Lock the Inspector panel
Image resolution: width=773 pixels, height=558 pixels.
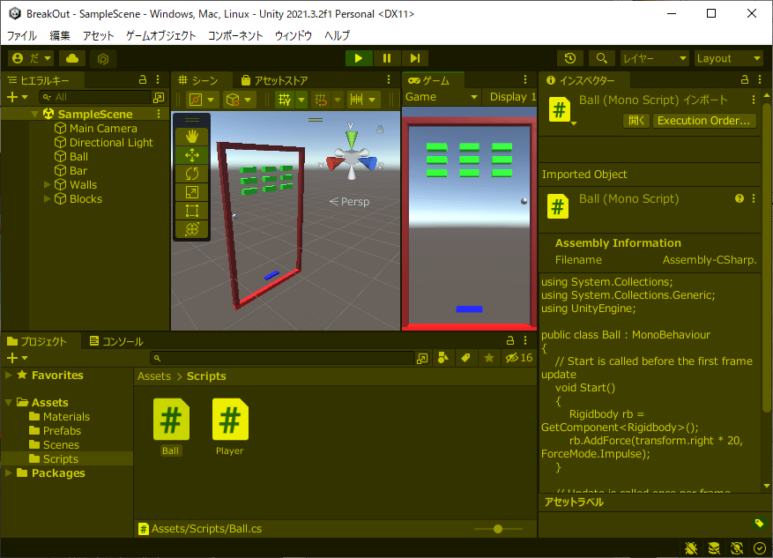745,79
